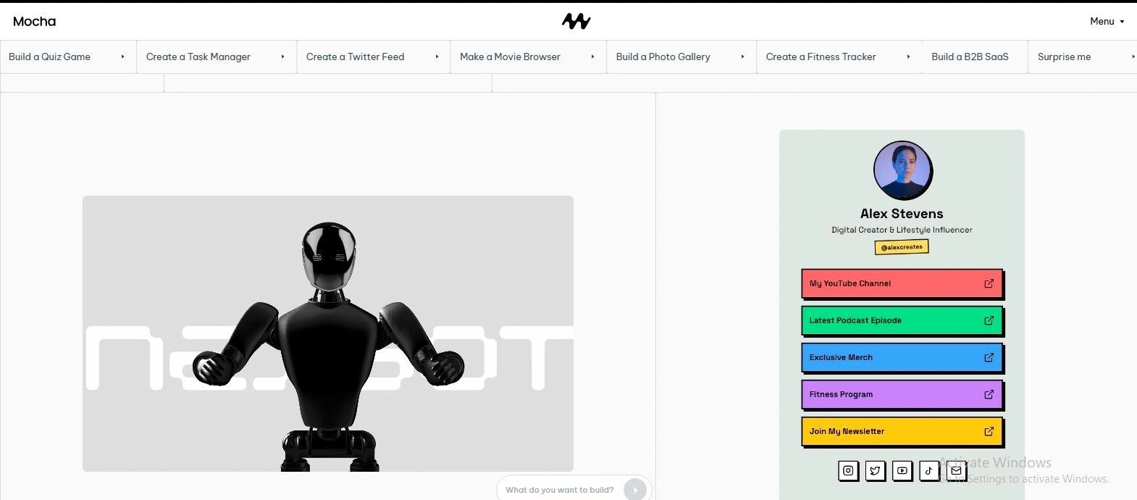Screen dimensions: 1137x500
Task: Click the yellow Join My Newsletter button
Action: 901,431
